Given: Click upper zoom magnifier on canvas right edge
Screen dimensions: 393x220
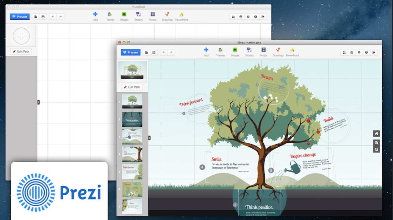Looking at the screenshot, I should [376, 143].
